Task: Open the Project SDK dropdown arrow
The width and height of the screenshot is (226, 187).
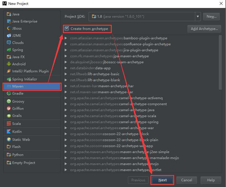Action: click(198, 17)
